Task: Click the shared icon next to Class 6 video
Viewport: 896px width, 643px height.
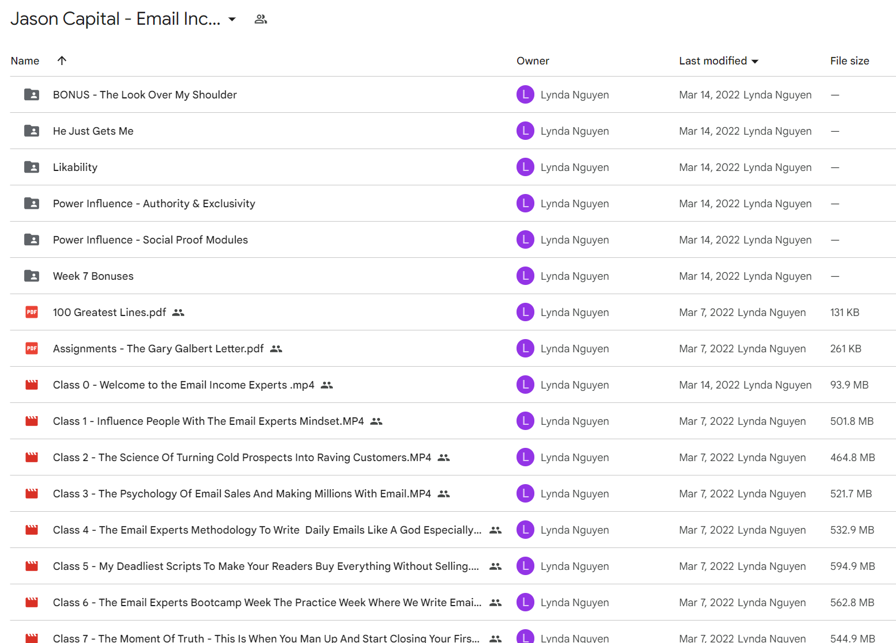Action: 496,603
